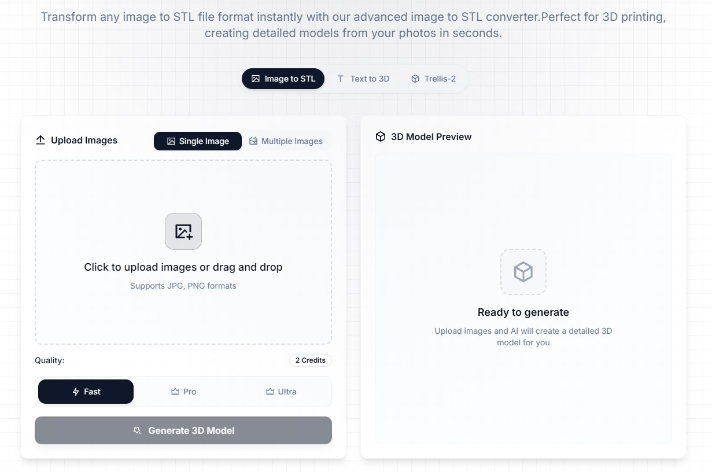Click the T icon on Text to 3D
This screenshot has width=712, height=472.
pos(341,79)
